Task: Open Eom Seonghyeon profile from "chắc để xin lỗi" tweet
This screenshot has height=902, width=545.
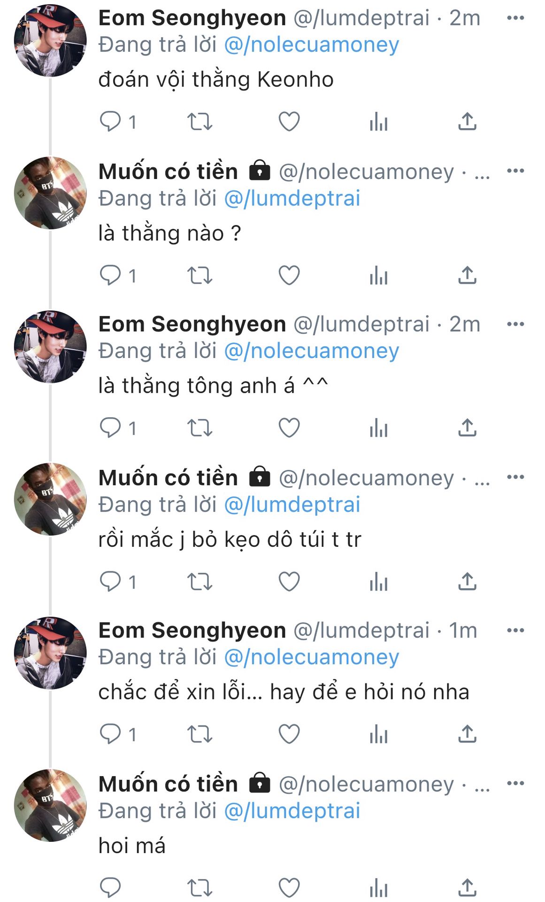Action: [192, 630]
